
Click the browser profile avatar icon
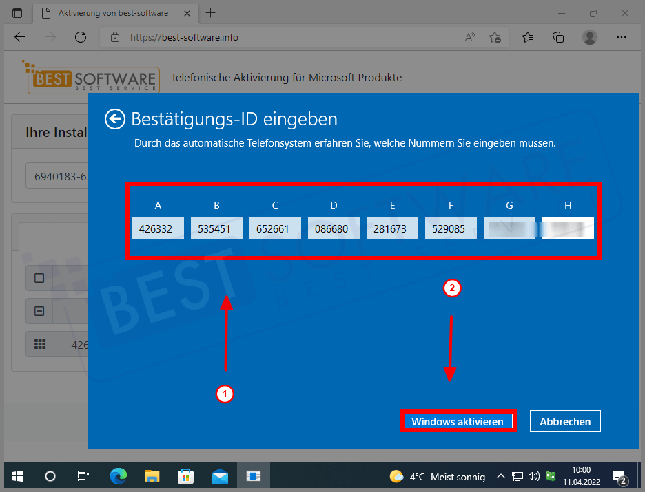tap(590, 37)
